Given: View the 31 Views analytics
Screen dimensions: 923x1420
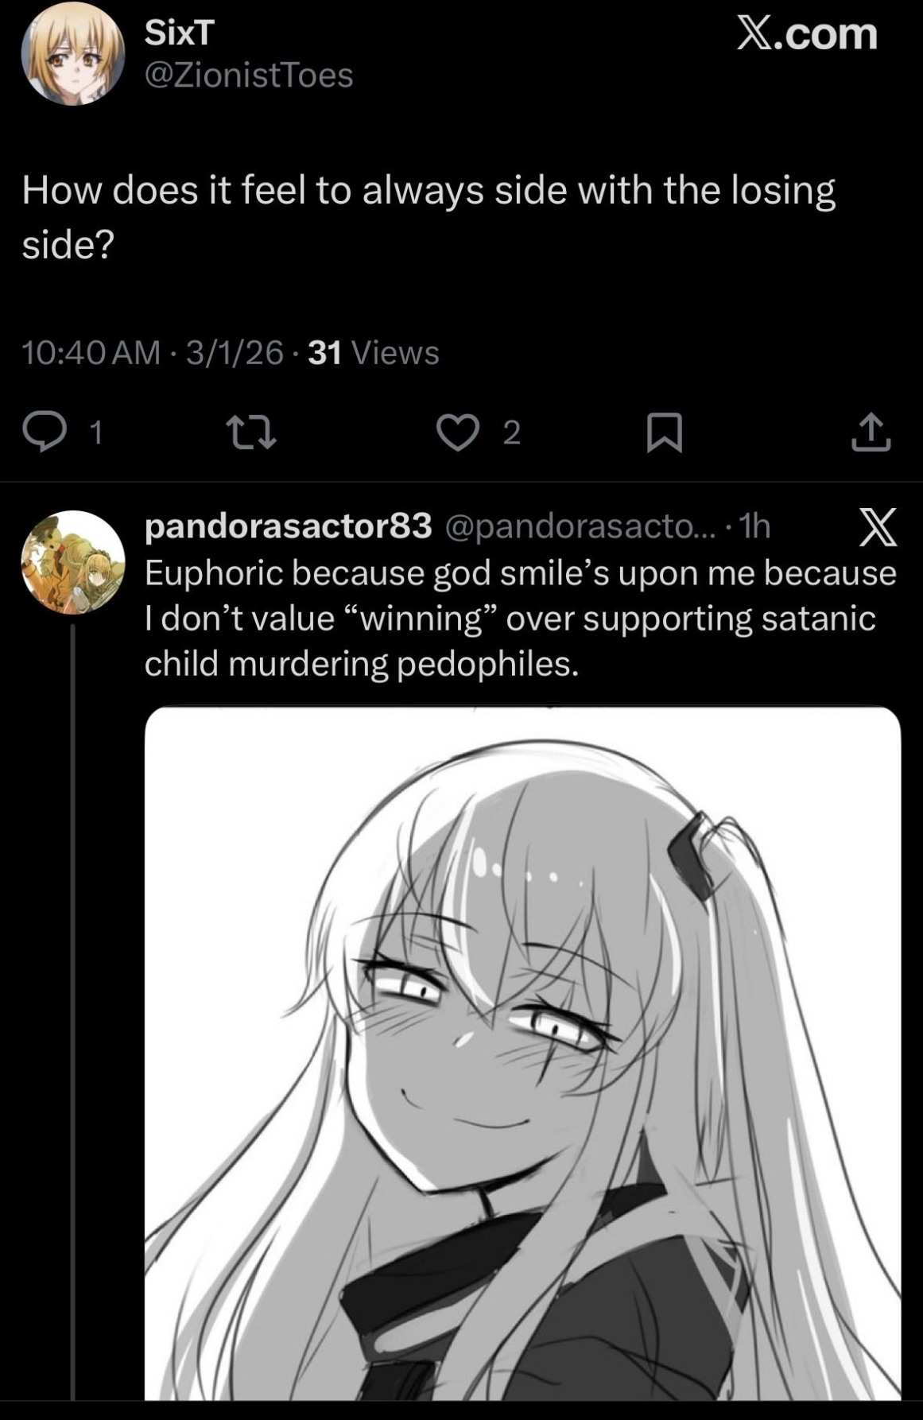Looking at the screenshot, I should point(374,352).
